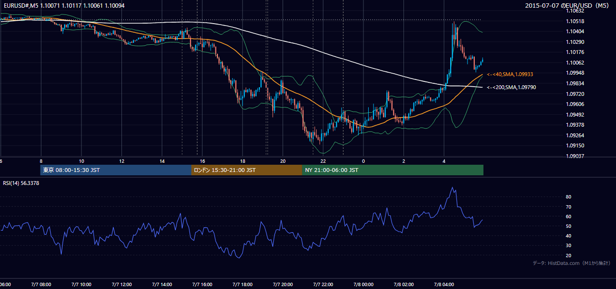Click the 7/7 14:00 bottom time label
This screenshot has height=289, width=616.
162,285
